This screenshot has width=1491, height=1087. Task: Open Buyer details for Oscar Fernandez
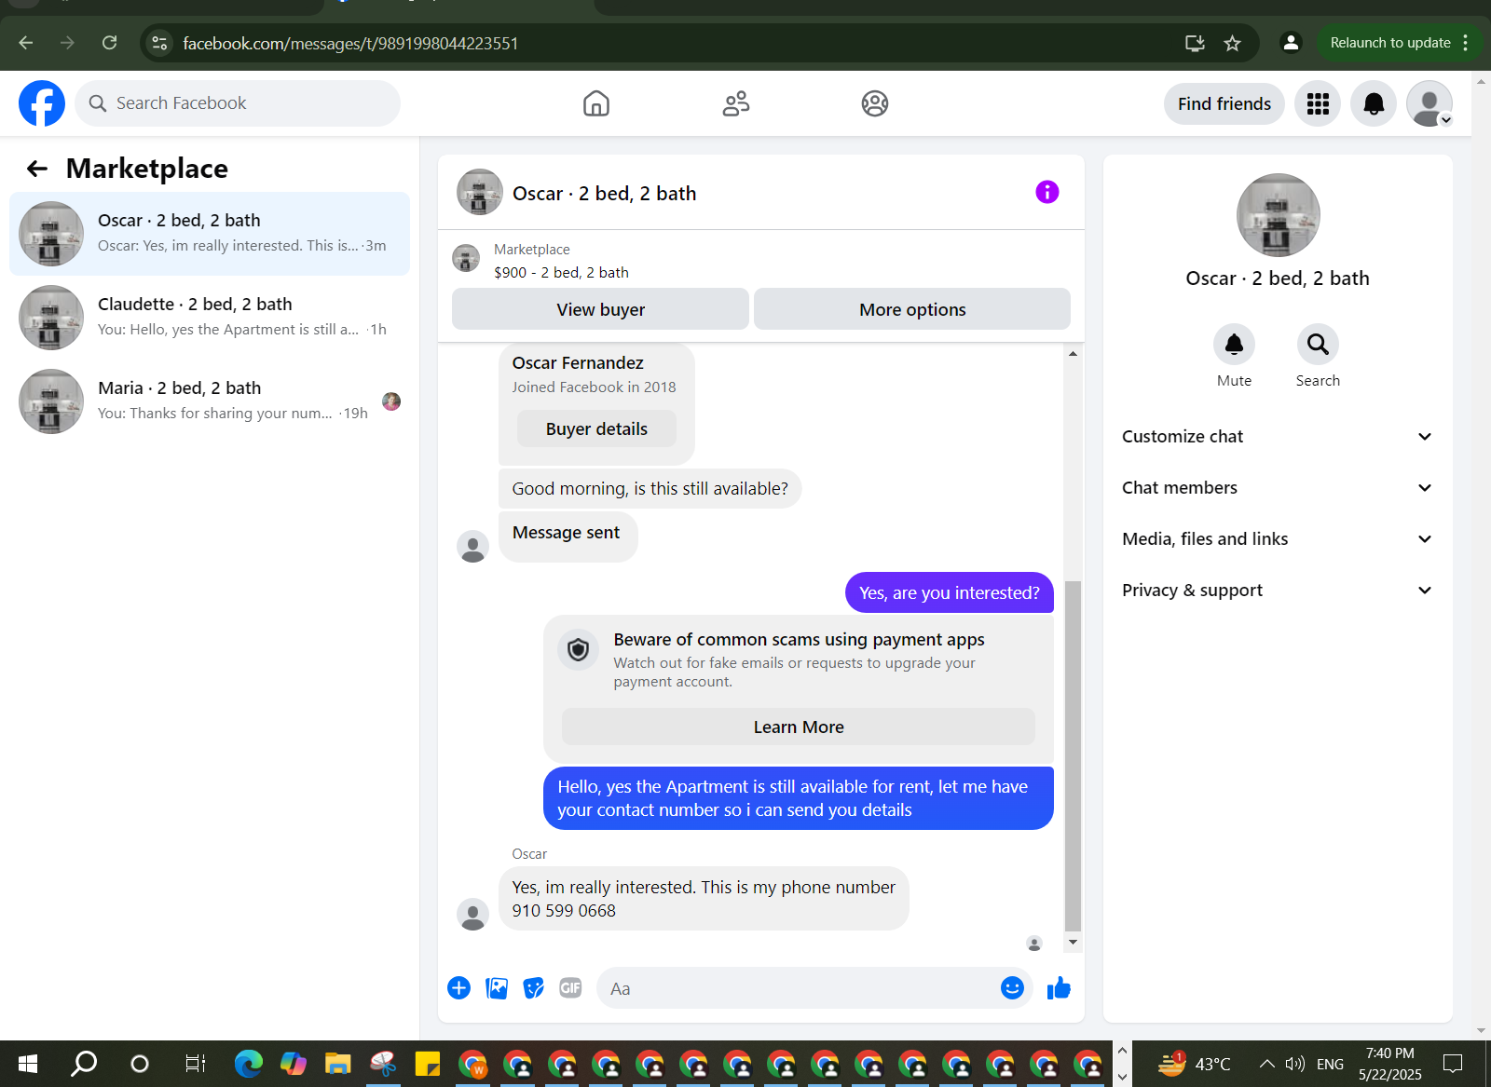pos(596,428)
